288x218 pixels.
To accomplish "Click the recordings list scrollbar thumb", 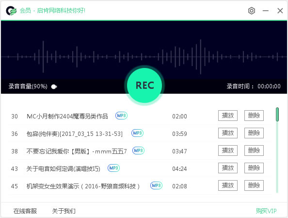I will tap(277, 115).
